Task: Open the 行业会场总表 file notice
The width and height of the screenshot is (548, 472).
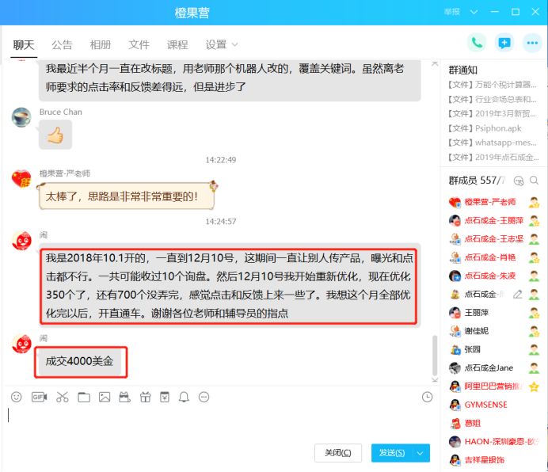Action: coord(493,99)
